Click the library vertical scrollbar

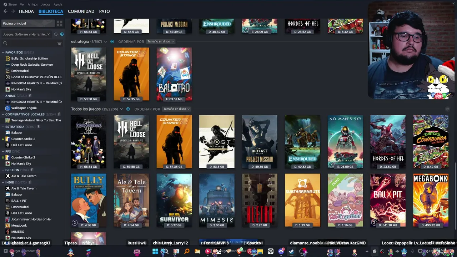455,196
